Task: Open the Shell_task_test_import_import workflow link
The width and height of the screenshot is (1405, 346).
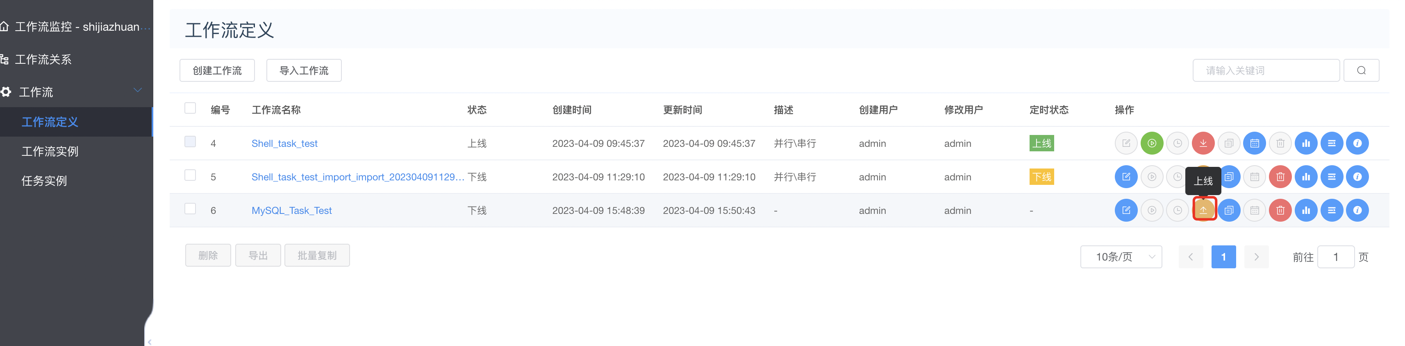Action: click(358, 177)
